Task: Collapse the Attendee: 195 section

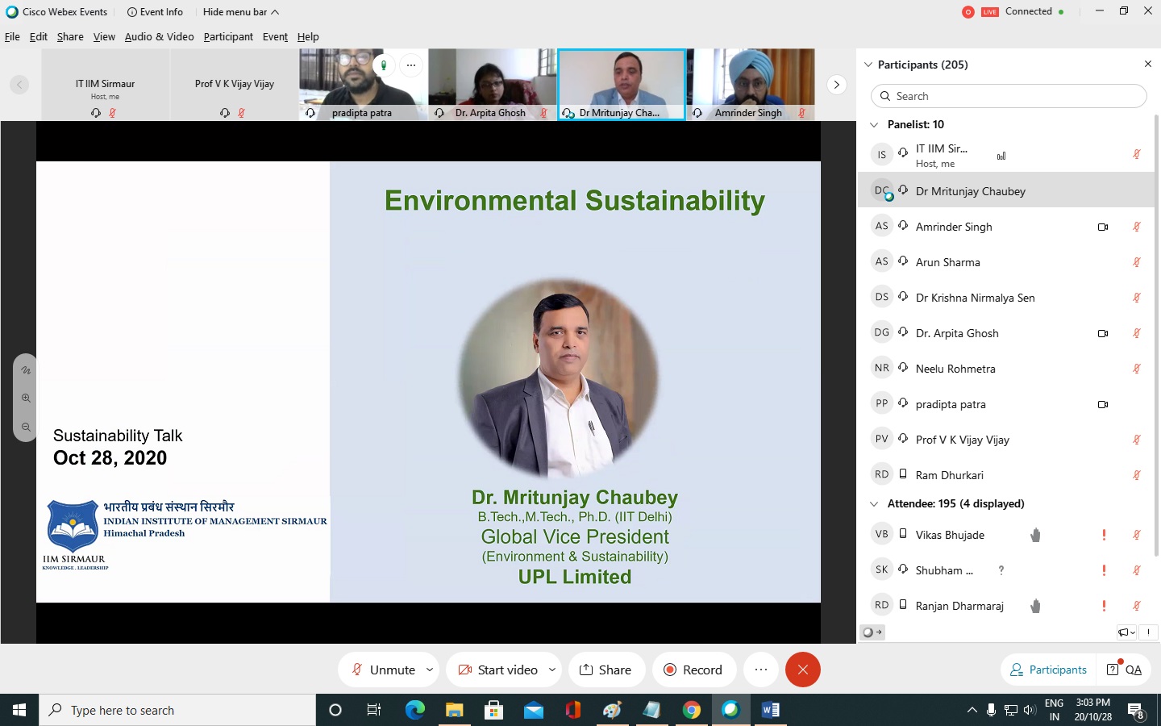Action: coord(874,503)
